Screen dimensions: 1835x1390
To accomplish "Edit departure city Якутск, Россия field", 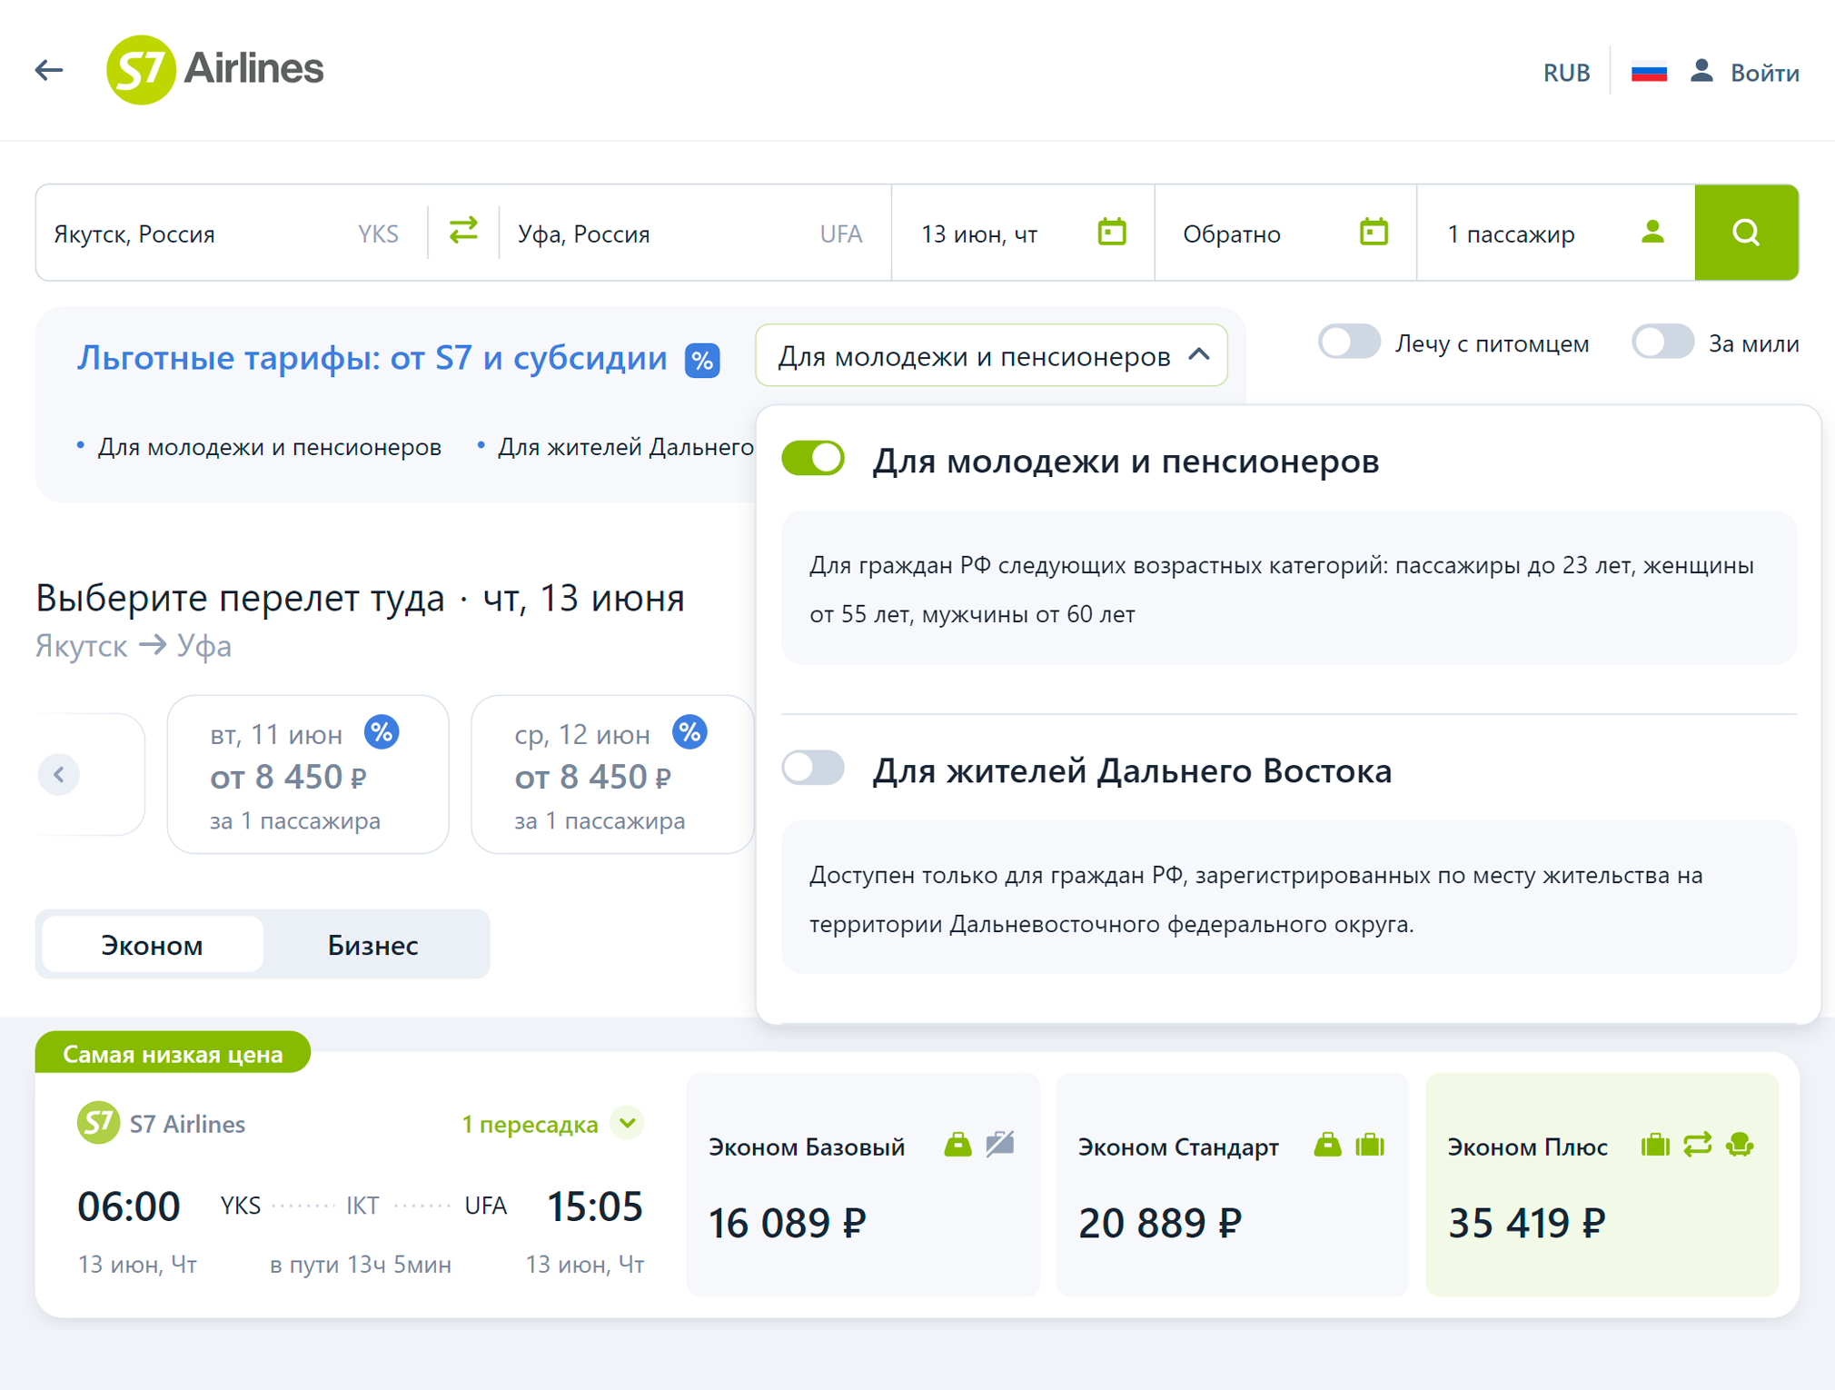I will pos(231,233).
